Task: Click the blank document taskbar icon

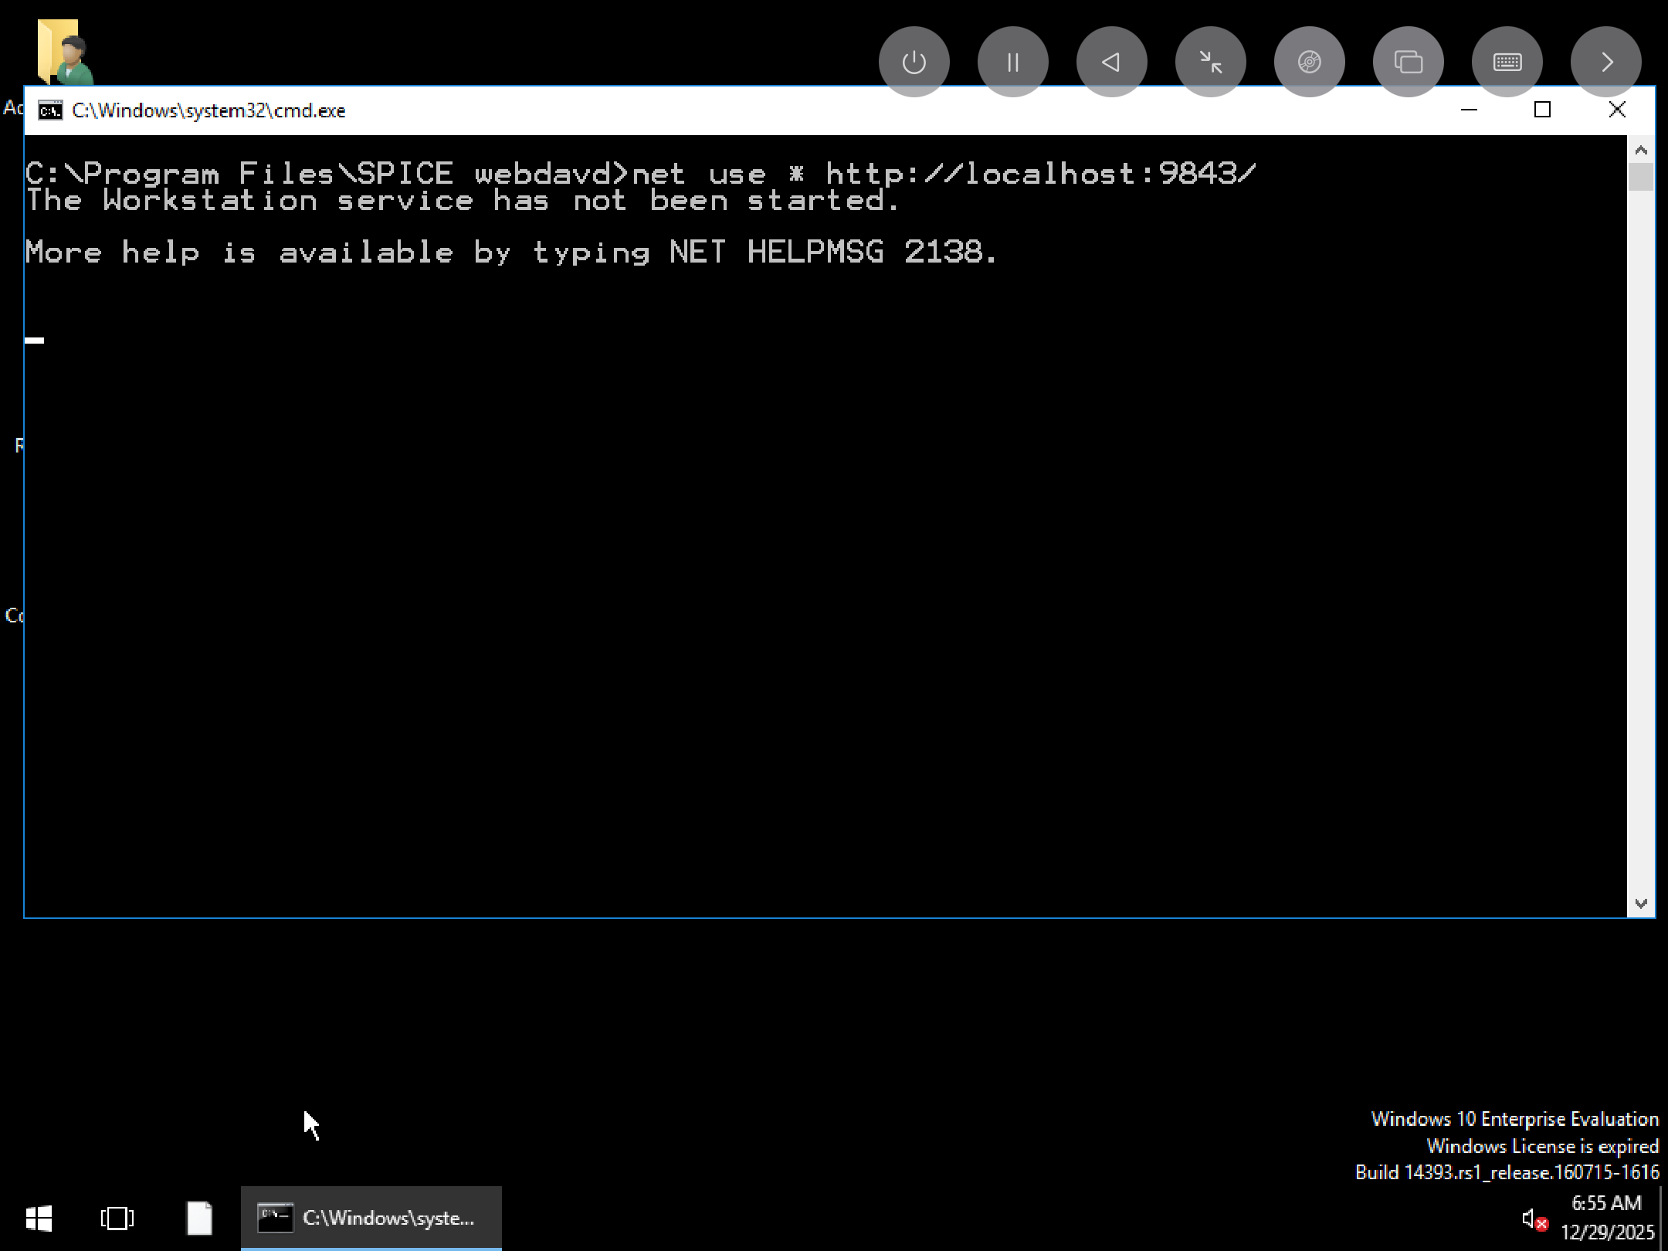Action: coord(199,1219)
